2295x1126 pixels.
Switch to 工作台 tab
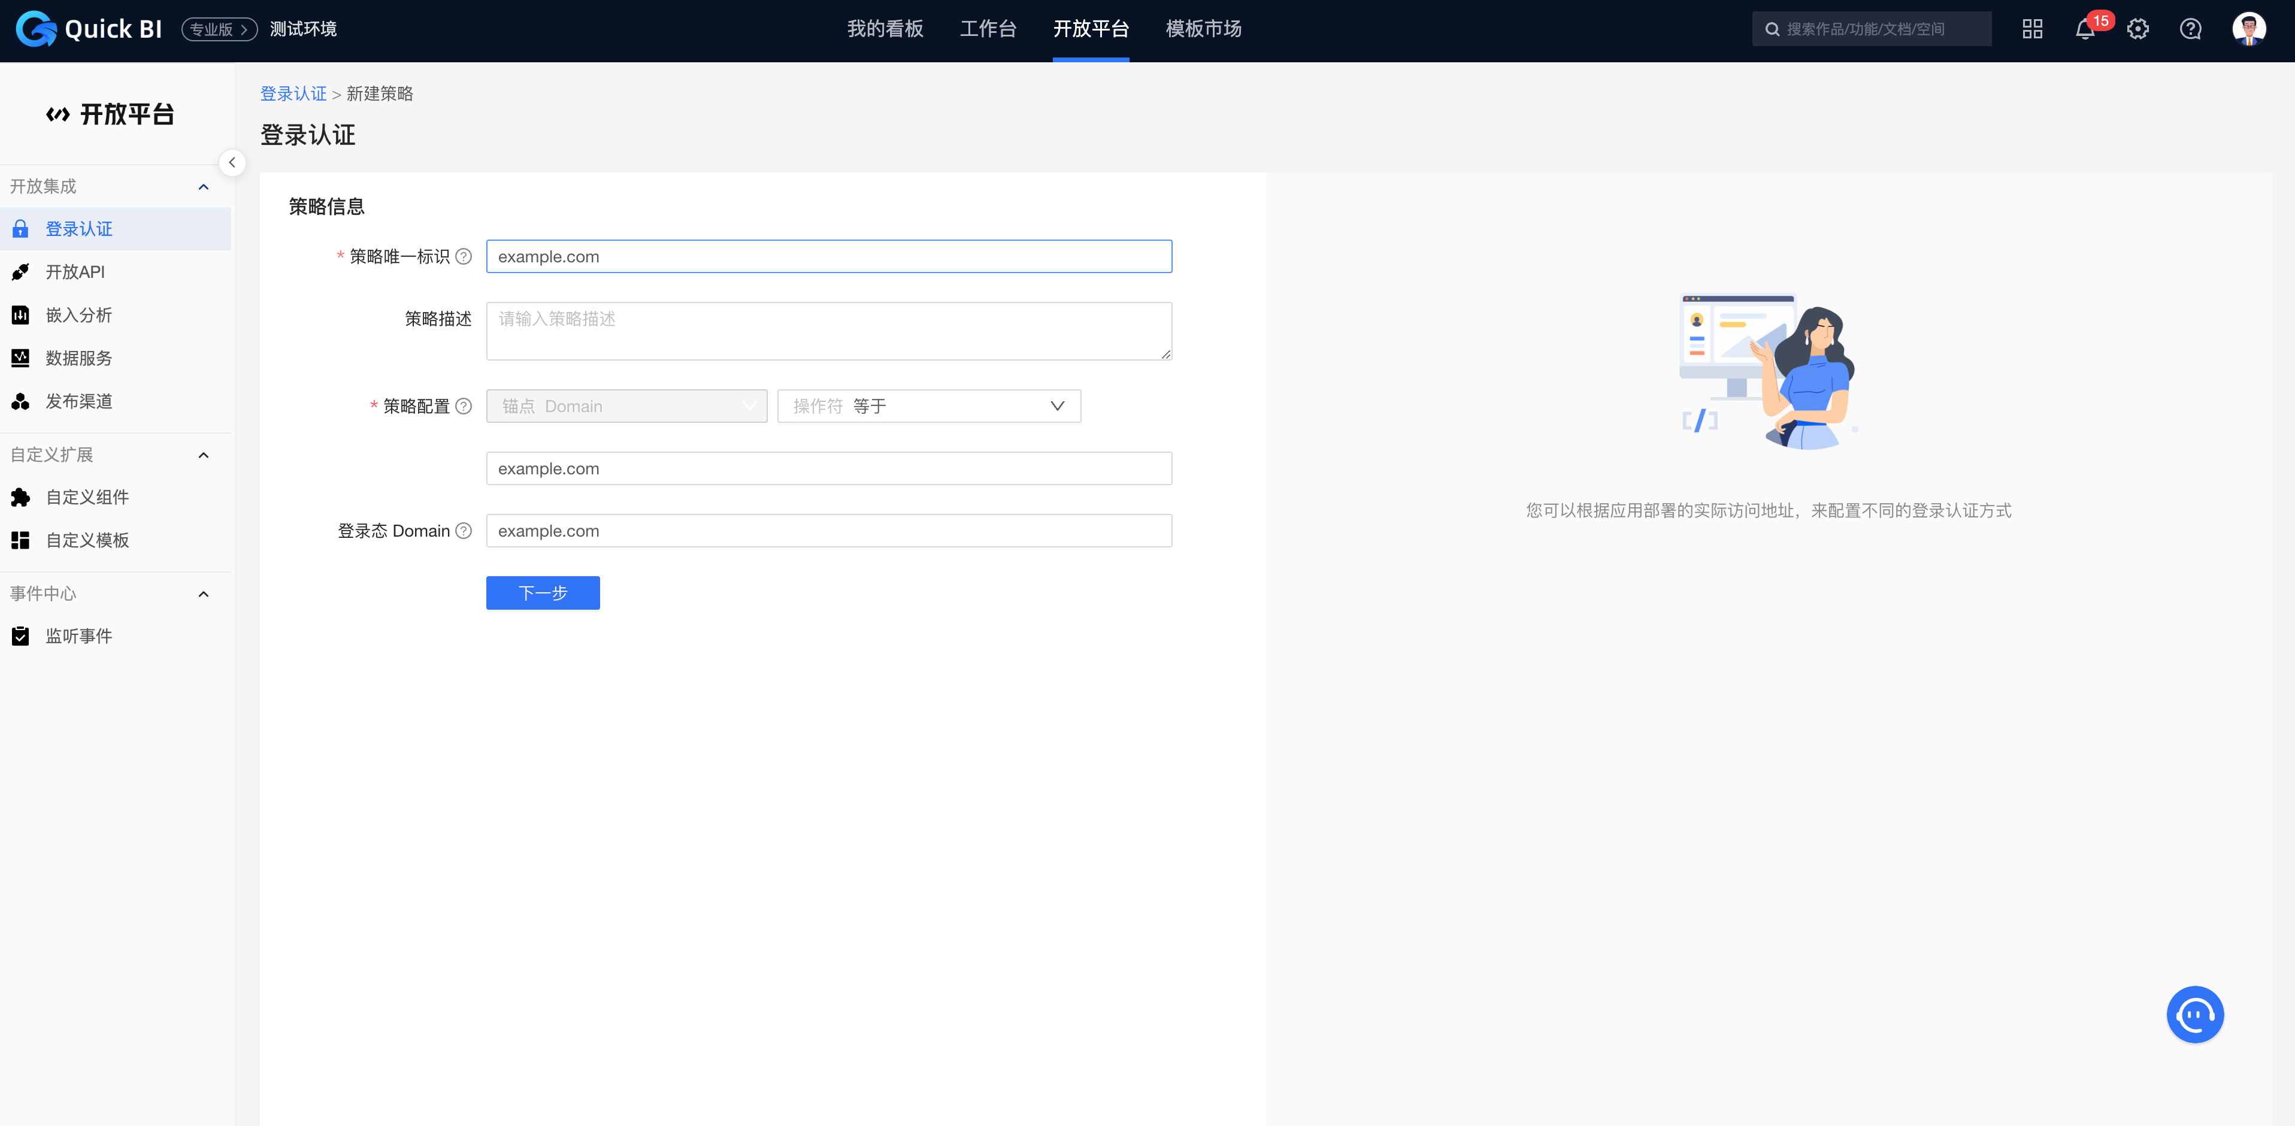(987, 29)
